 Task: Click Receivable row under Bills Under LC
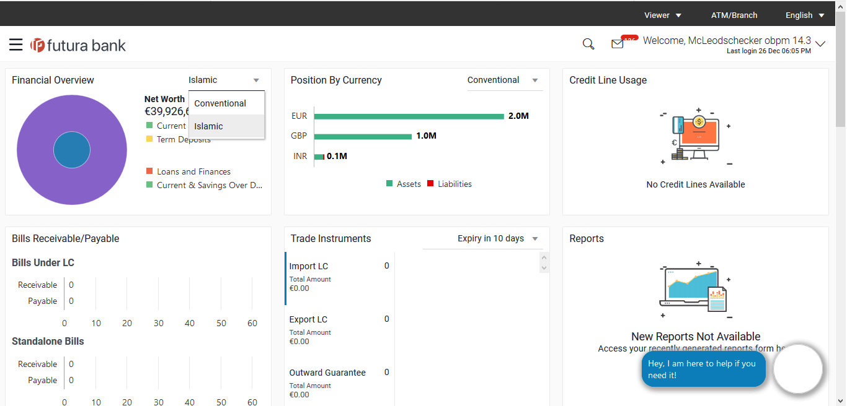pos(38,285)
